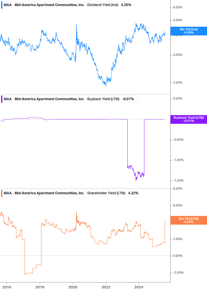Click the 8.00% tick on the shareholder yield axis
Screen dimensions: 207x291
point(178,188)
